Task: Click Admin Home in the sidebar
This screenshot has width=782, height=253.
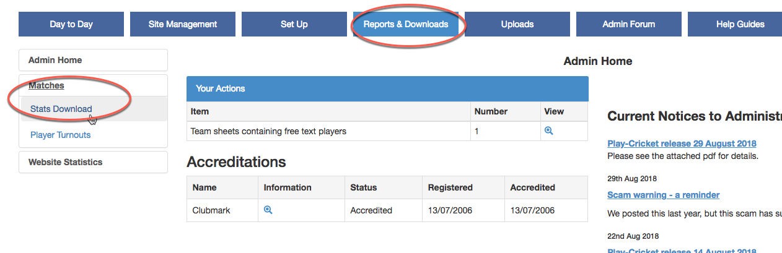Action: click(93, 60)
